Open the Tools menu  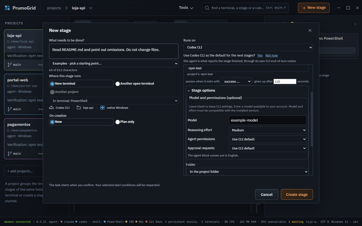186,8
